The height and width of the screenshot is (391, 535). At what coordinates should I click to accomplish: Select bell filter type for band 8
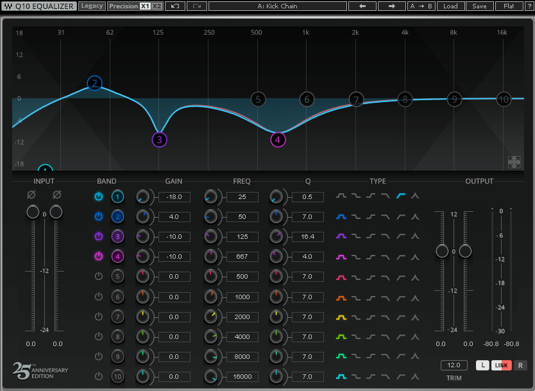point(341,336)
